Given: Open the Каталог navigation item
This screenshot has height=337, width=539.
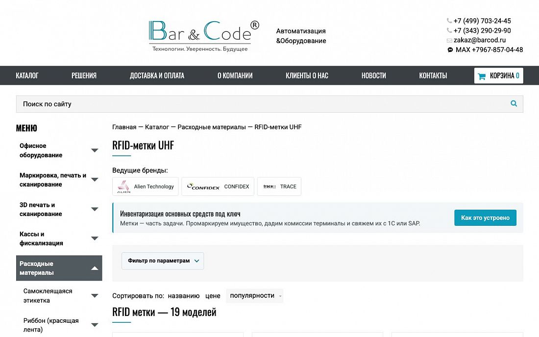Looking at the screenshot, I should pyautogui.click(x=27, y=75).
